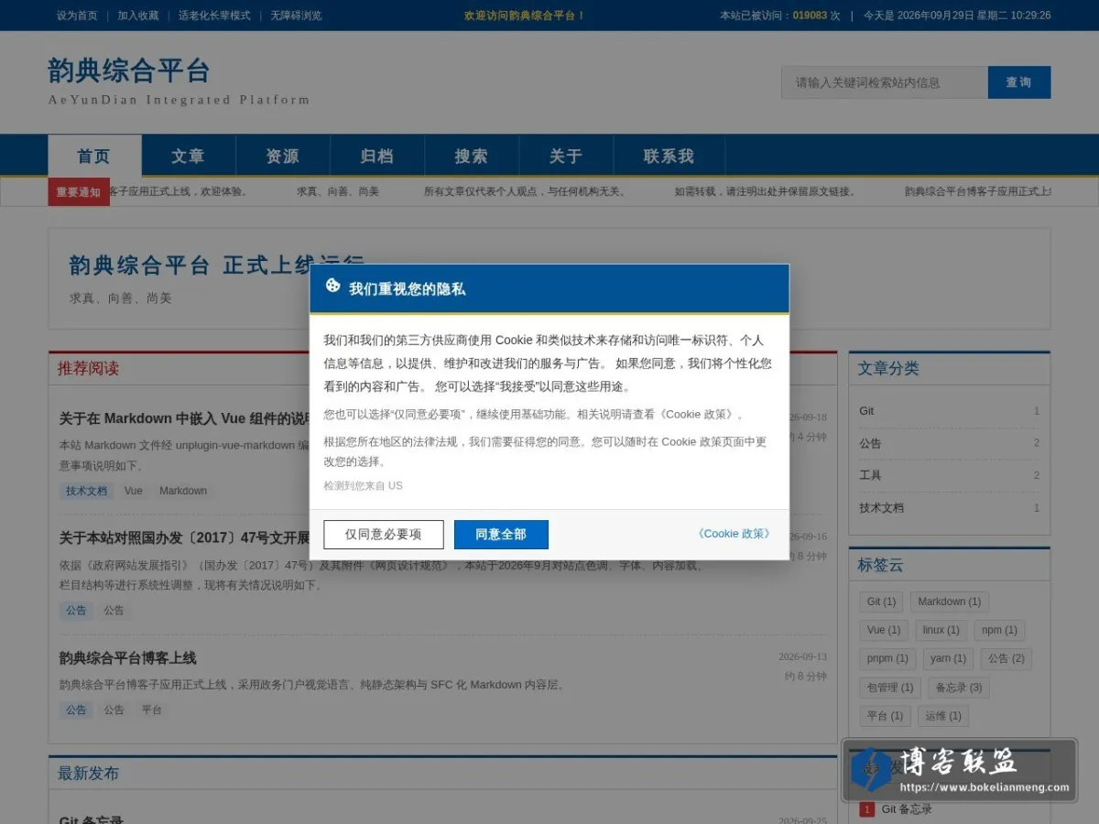Click the 设为首页 link in the top bar
The height and width of the screenshot is (824, 1099).
click(x=77, y=16)
